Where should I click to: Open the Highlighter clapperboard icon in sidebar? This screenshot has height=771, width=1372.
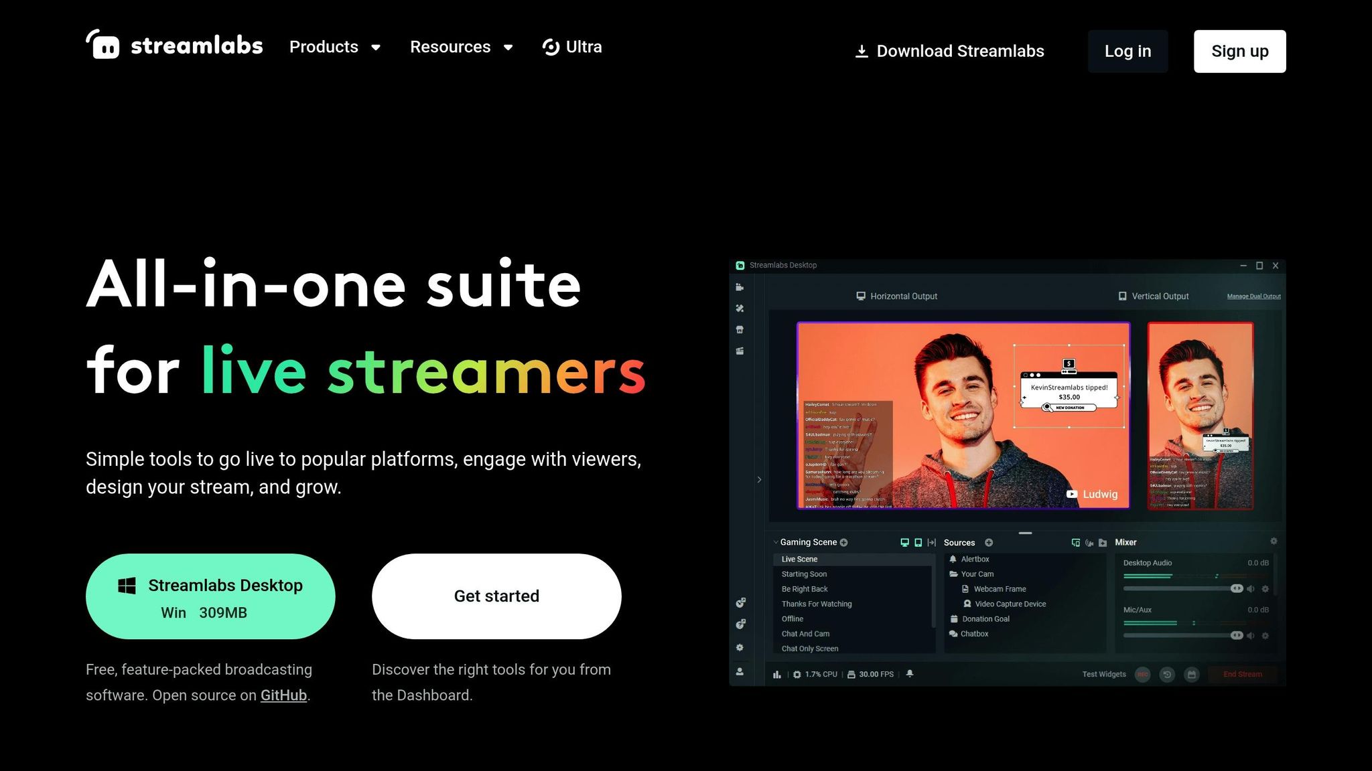coord(740,351)
